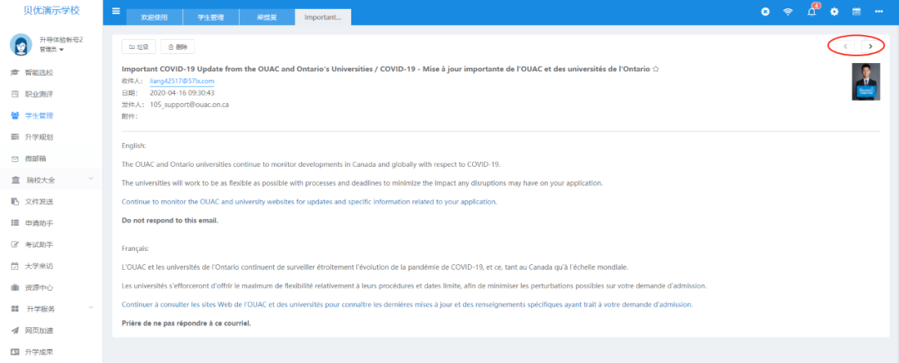Click recipient email liang42517@57lx.com link
899x363 pixels.
click(x=181, y=81)
